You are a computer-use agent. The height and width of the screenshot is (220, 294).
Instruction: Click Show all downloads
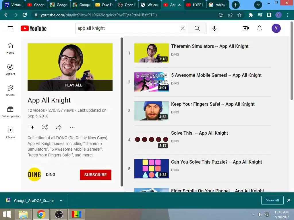coord(272,200)
